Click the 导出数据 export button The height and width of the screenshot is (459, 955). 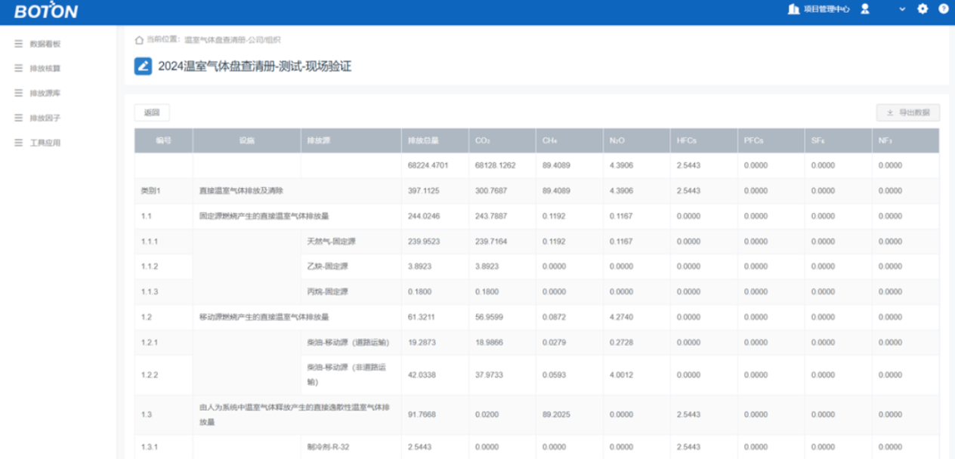pos(907,112)
